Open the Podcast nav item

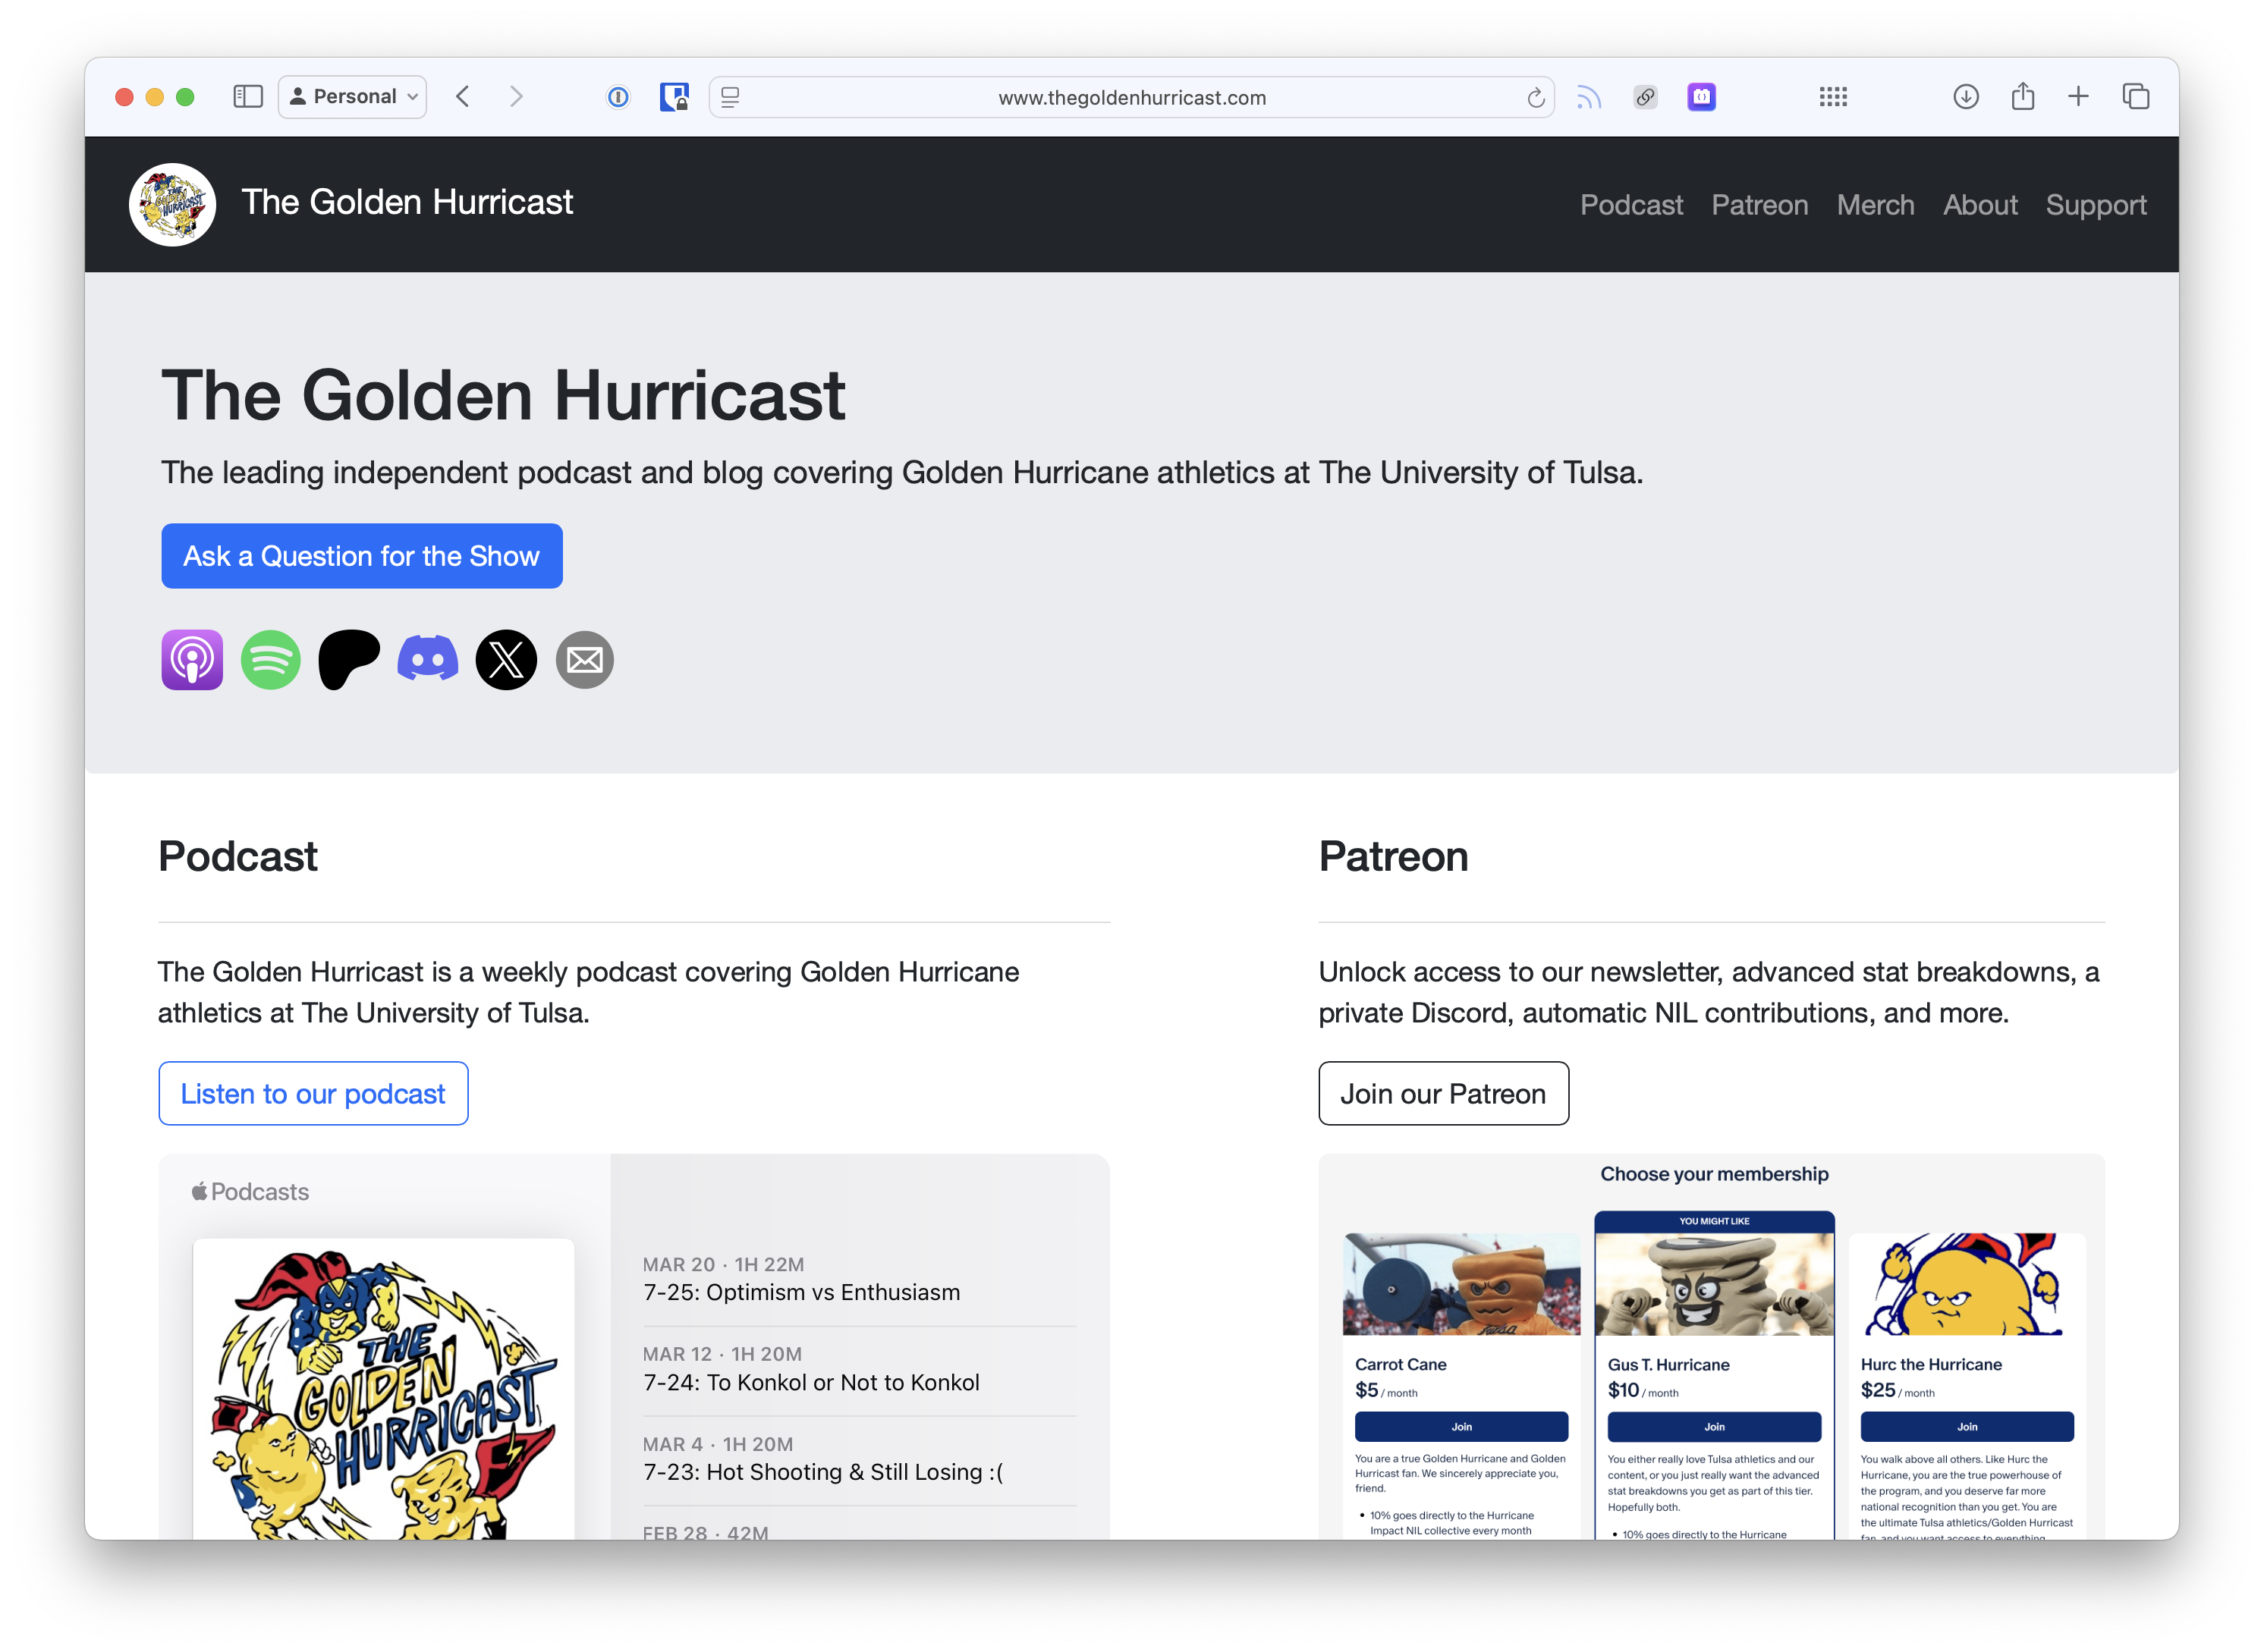click(x=1631, y=205)
